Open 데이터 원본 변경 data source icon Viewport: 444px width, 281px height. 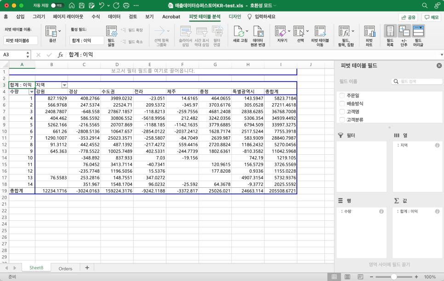point(258,32)
